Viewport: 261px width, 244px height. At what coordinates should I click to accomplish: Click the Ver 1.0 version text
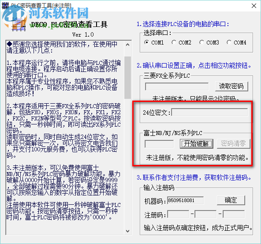click(83, 35)
